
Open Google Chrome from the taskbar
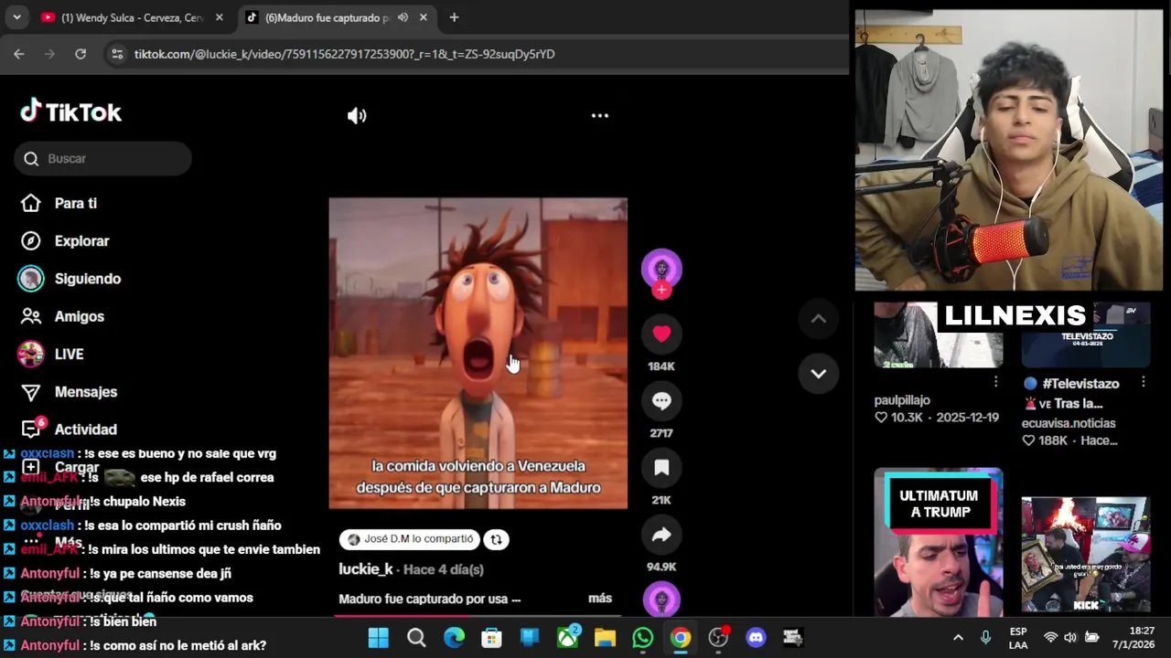[680, 637]
